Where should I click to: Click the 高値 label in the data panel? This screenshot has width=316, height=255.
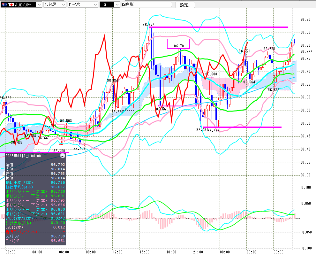coord(9,169)
